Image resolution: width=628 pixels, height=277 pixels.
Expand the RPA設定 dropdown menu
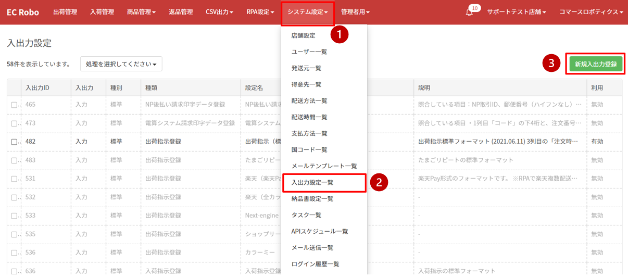[260, 12]
